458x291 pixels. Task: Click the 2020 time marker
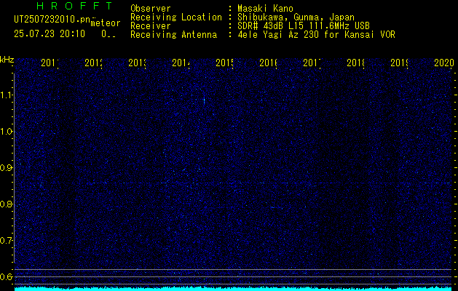click(443, 63)
